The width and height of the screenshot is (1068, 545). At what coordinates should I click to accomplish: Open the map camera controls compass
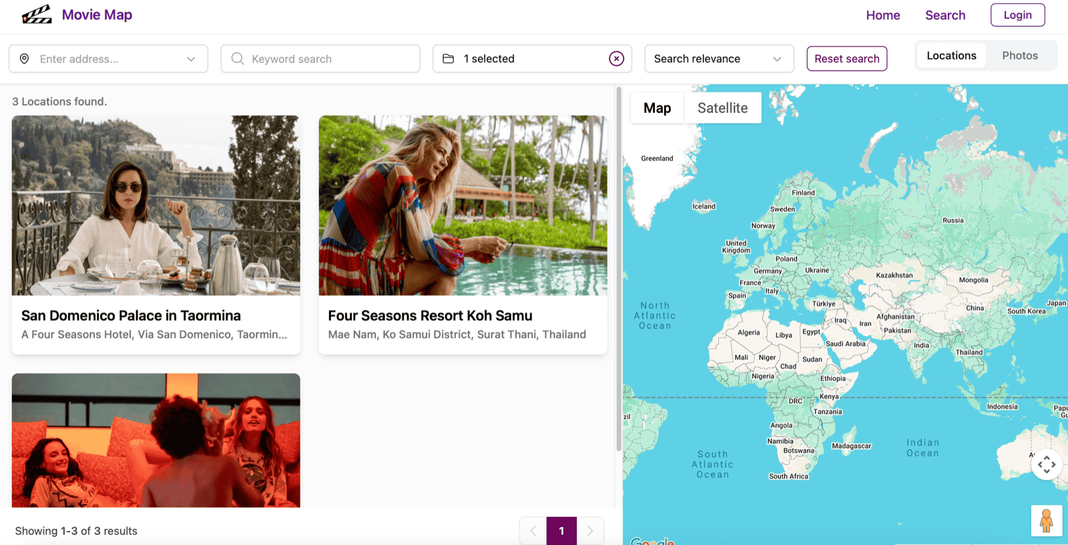[1047, 464]
